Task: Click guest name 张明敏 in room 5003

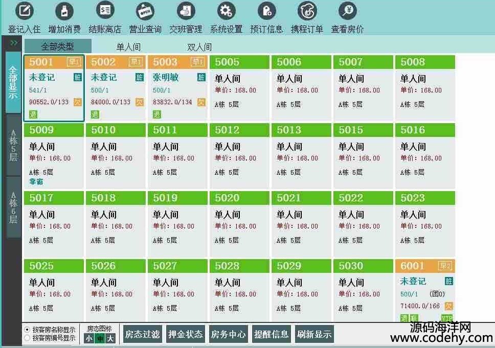Action: point(166,77)
